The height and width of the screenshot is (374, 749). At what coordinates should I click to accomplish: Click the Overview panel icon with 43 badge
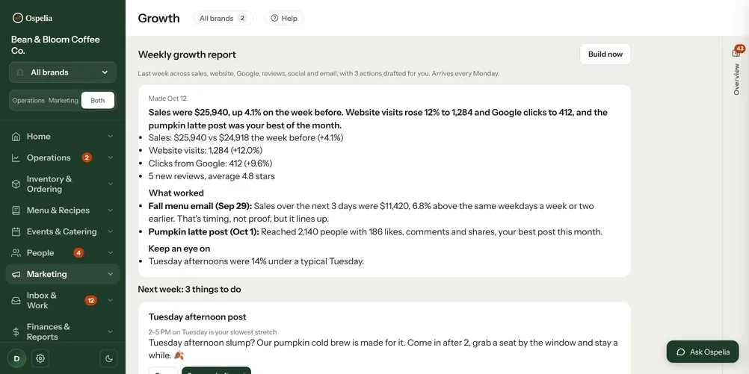point(736,52)
